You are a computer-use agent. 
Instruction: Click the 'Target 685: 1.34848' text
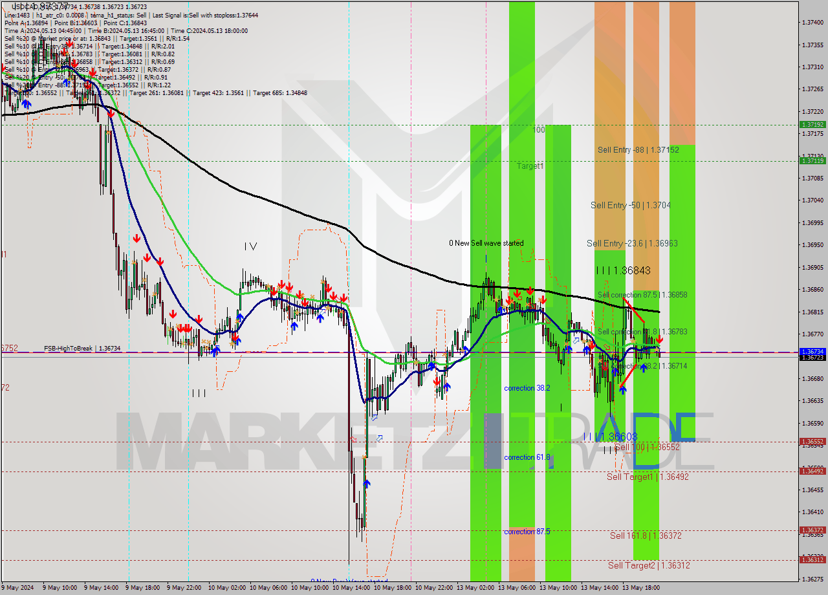click(279, 93)
